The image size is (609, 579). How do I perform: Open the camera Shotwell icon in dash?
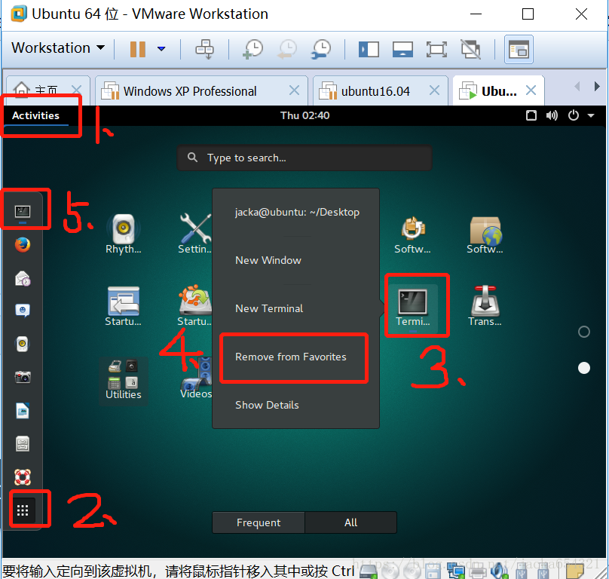click(23, 376)
